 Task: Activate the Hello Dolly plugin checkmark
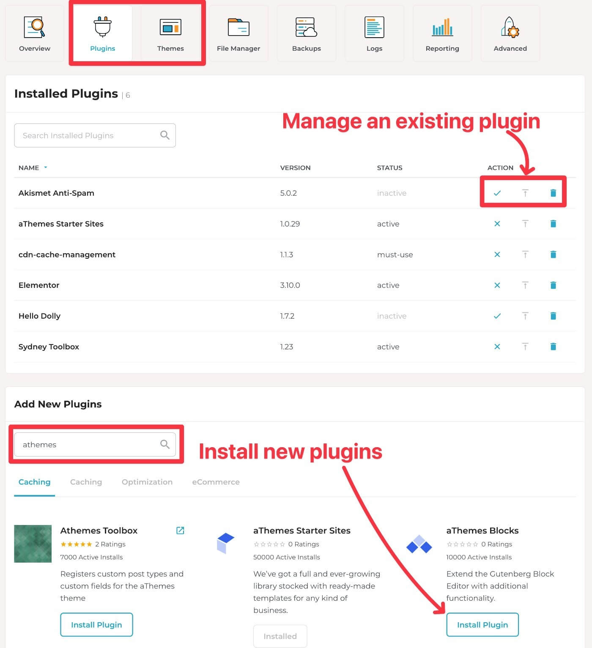tap(497, 316)
